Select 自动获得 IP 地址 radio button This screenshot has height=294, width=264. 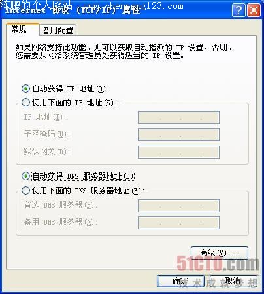(x=25, y=89)
